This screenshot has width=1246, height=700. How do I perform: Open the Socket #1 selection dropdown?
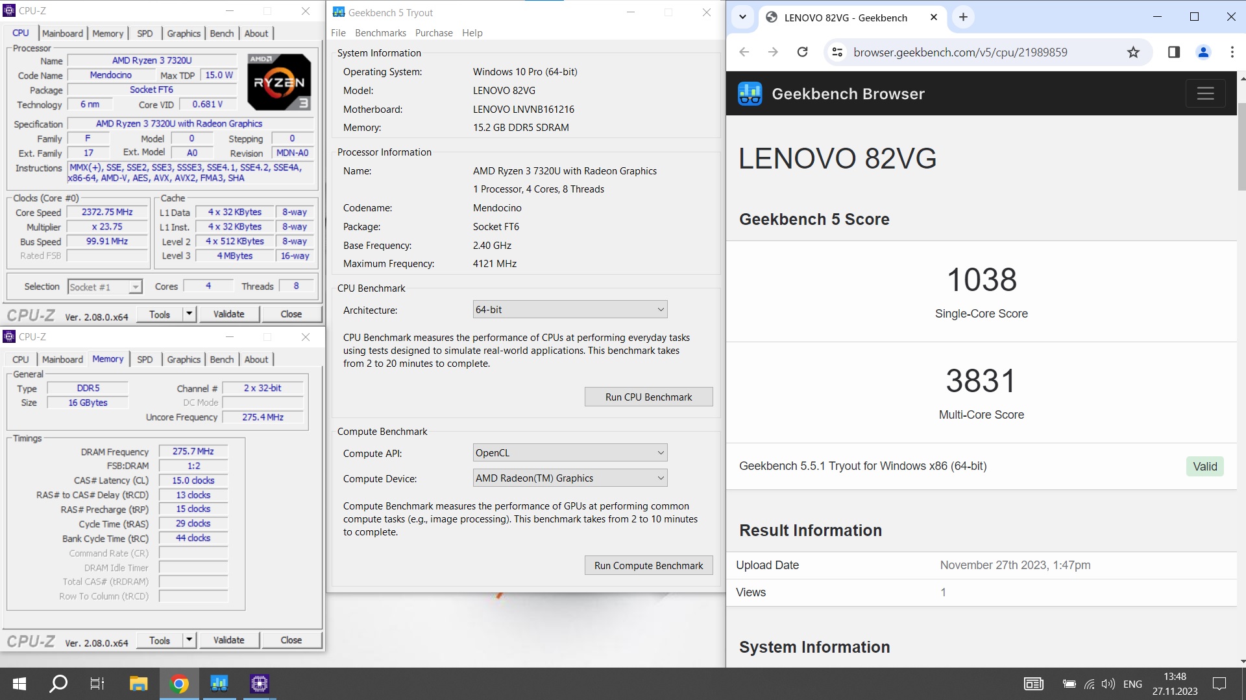tap(105, 286)
